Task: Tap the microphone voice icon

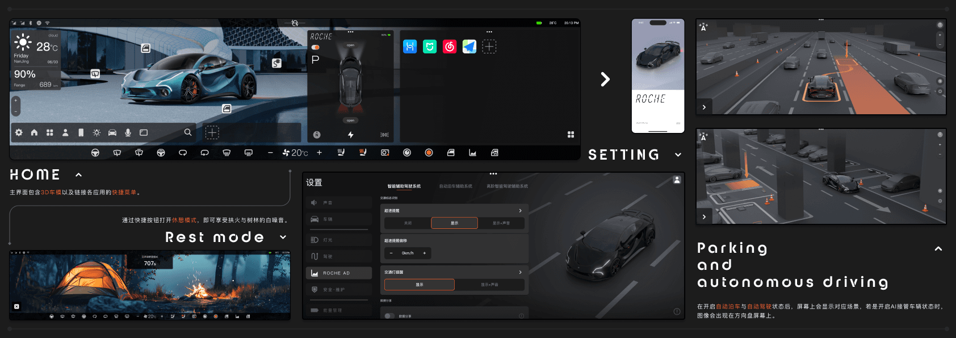Action: click(128, 132)
